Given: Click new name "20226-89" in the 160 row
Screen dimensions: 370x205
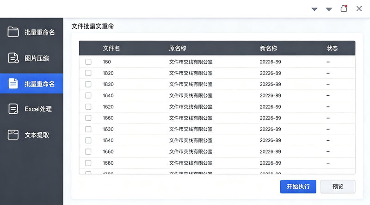Looking at the screenshot, I should 271,62.
